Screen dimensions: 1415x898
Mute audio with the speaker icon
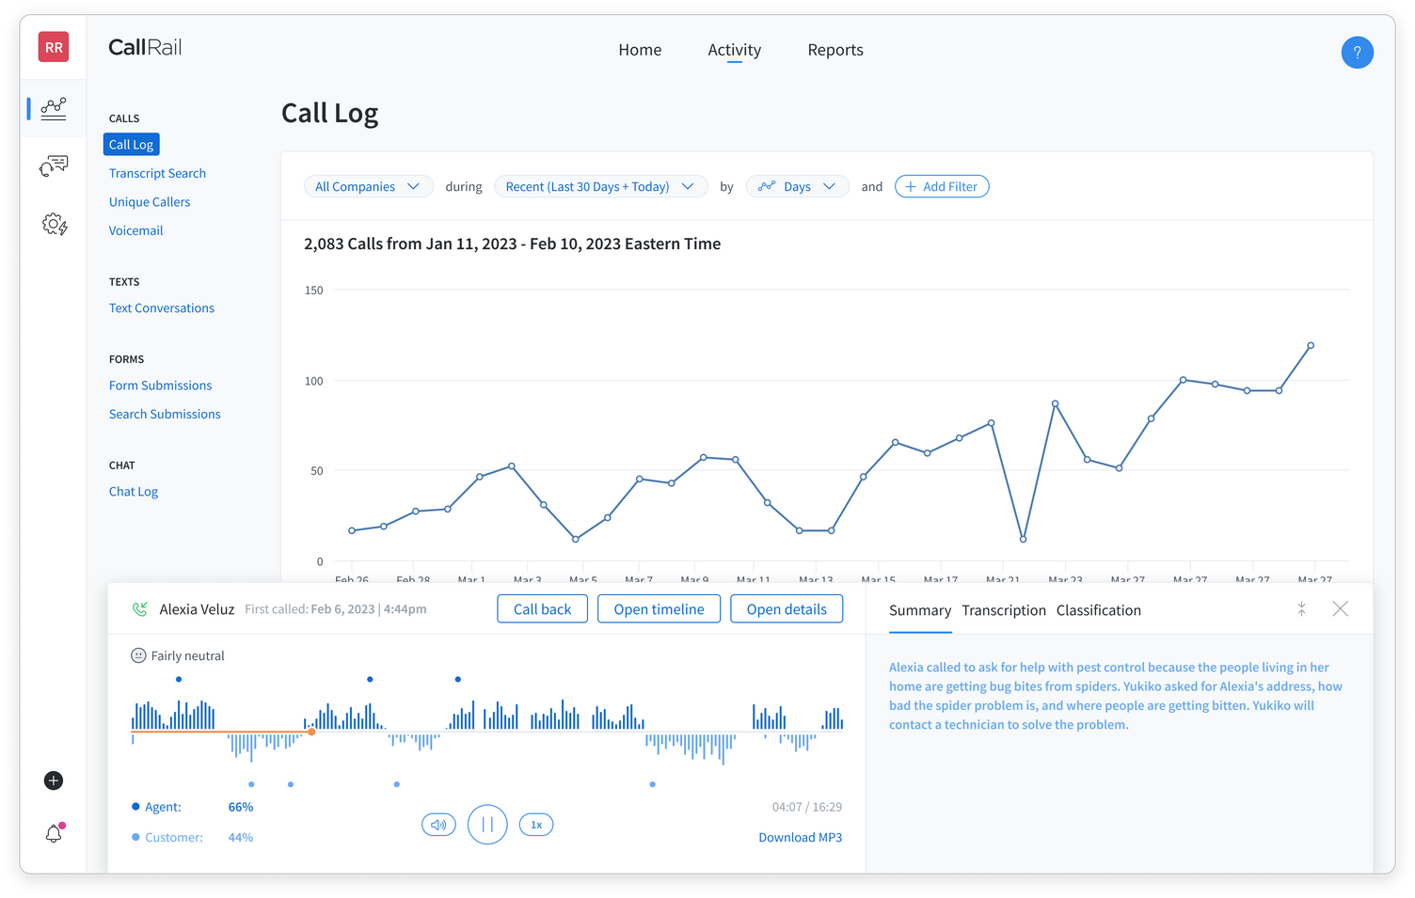[438, 824]
